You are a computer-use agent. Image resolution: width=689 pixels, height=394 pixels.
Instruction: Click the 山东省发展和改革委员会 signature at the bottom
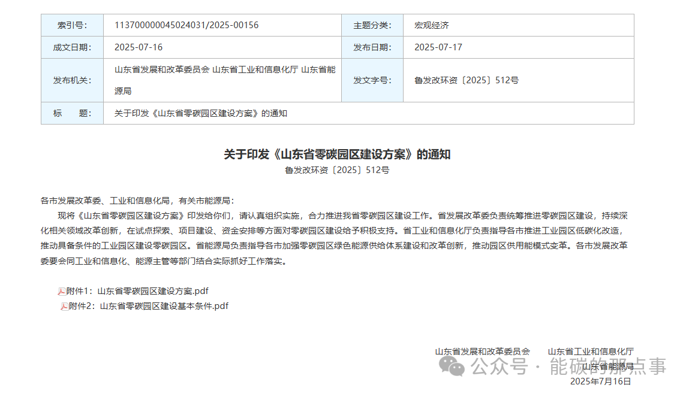click(x=482, y=351)
